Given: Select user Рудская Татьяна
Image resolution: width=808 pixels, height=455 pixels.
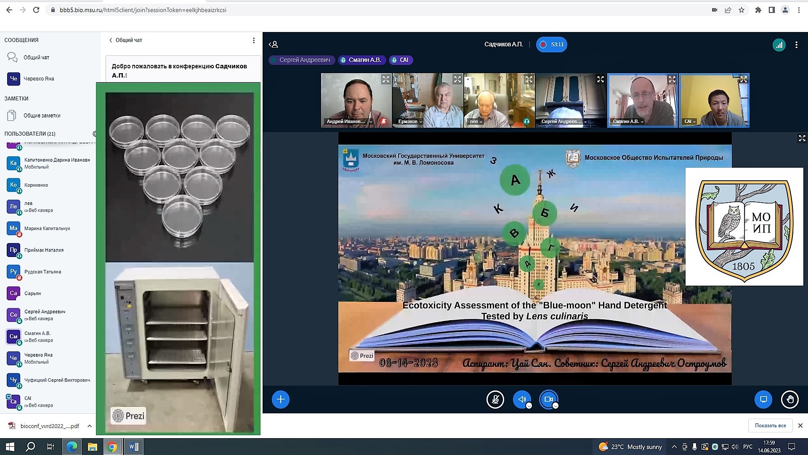Looking at the screenshot, I should point(50,272).
